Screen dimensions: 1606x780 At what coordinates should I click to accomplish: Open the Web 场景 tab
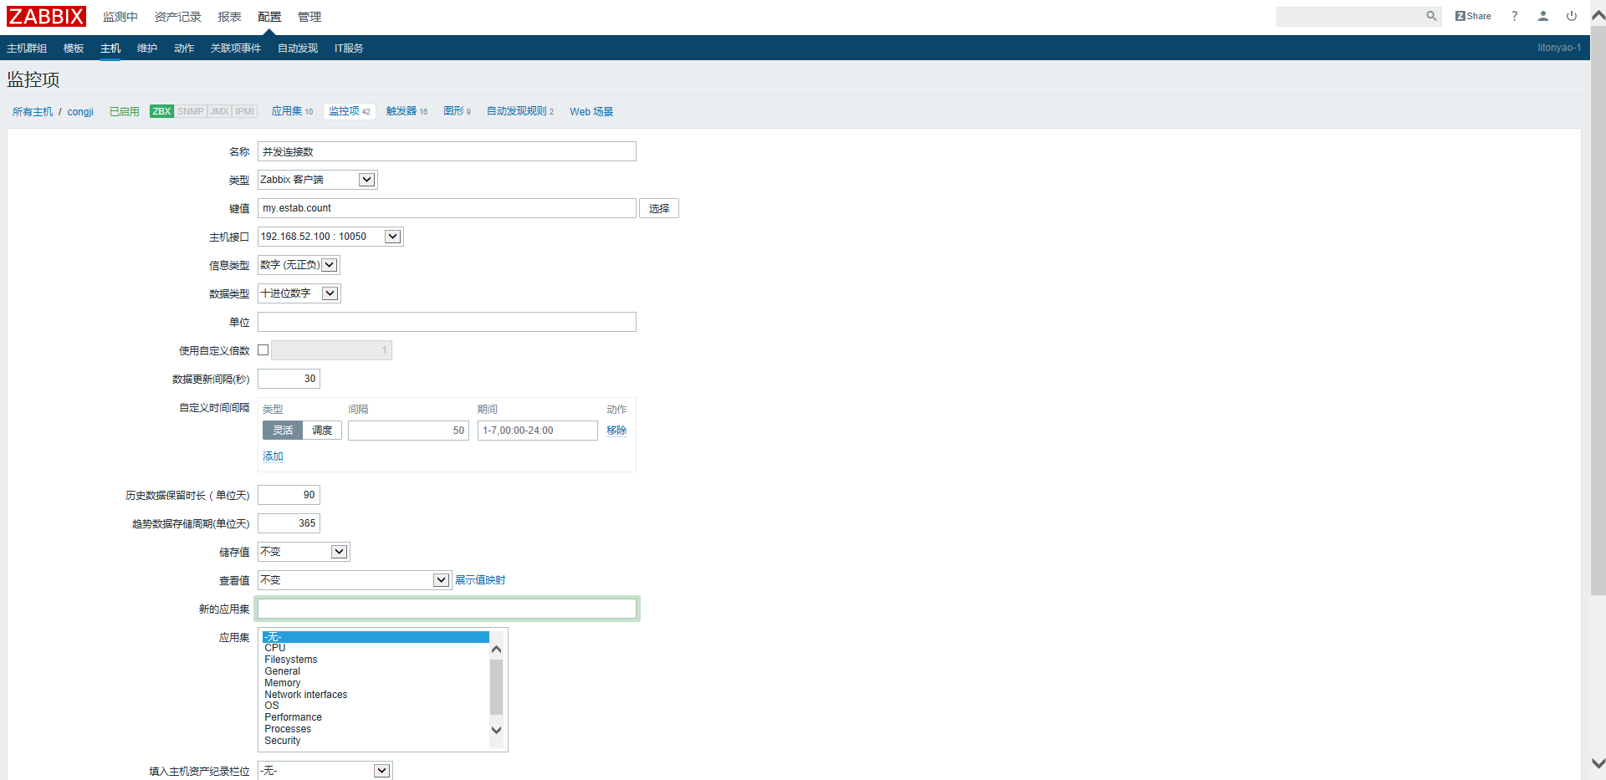[x=591, y=112]
